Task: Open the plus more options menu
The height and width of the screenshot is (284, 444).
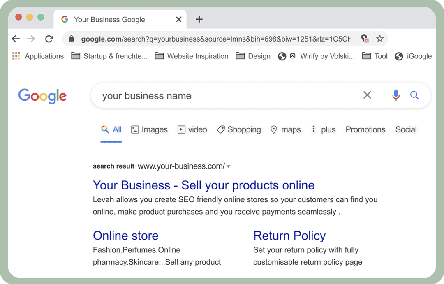Action: [x=323, y=129]
